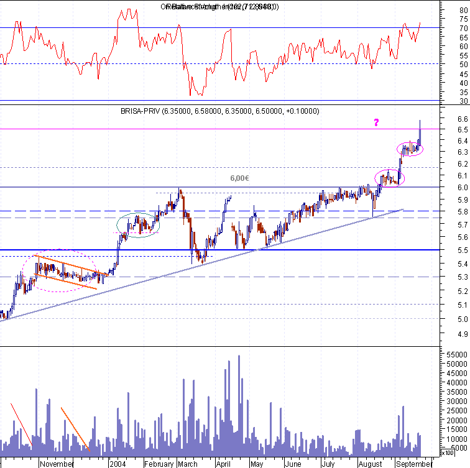The image size is (470, 468).
Task: Click the 30 value on the RSI axis
Action: (463, 101)
